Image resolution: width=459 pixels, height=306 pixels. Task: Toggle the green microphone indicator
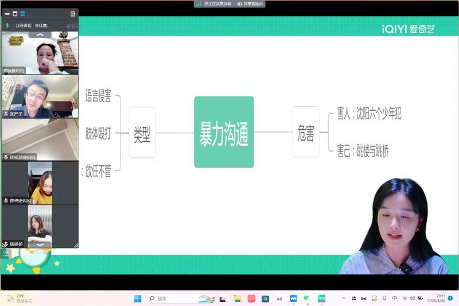(7, 26)
